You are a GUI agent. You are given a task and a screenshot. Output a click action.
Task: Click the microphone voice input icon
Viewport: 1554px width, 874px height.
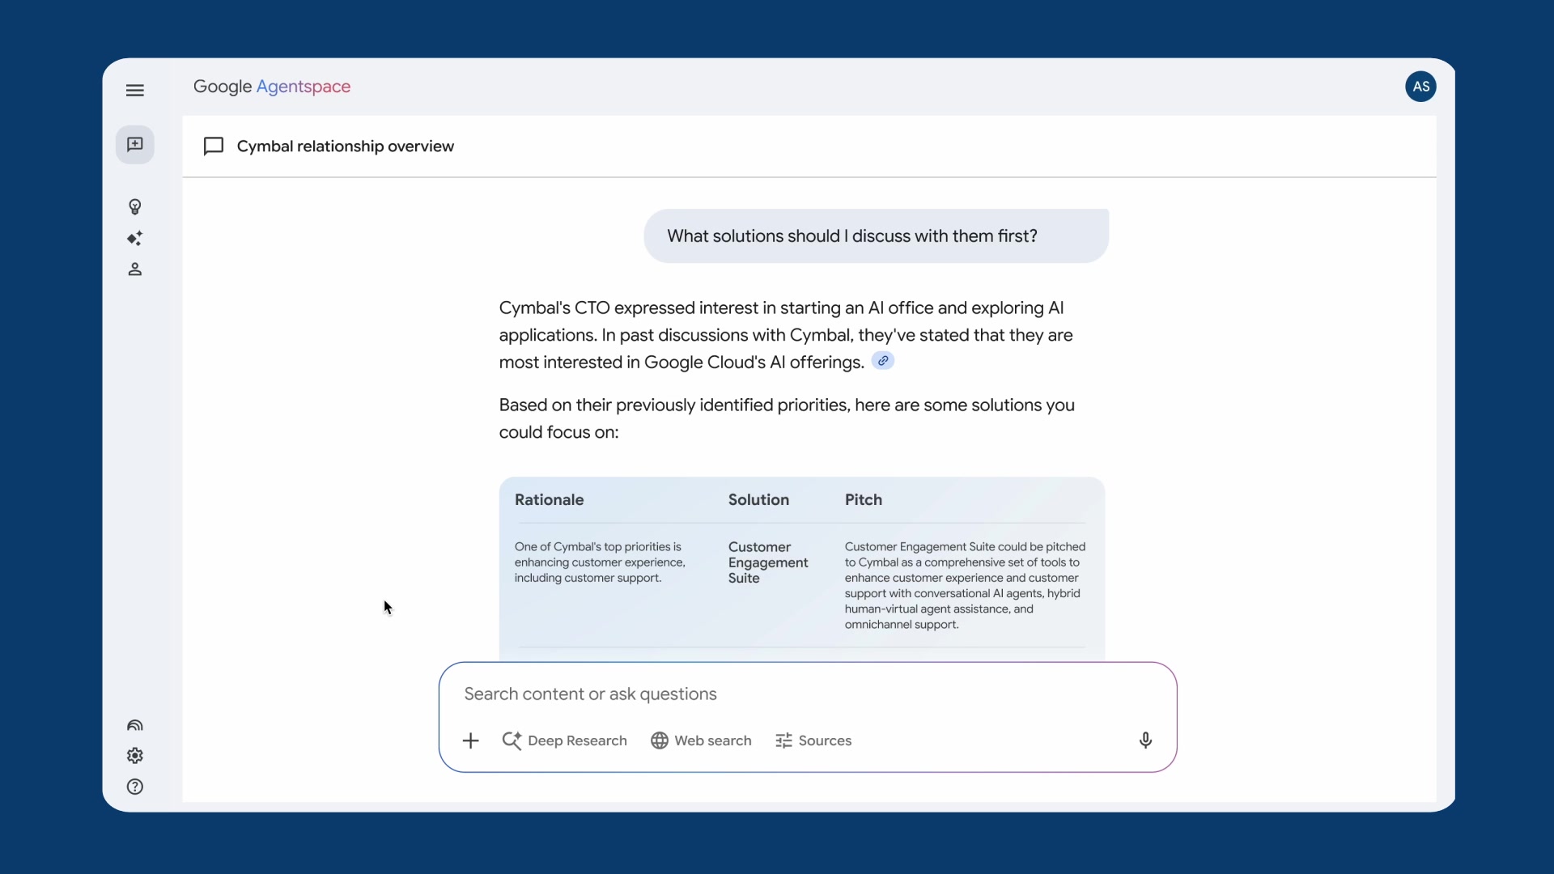click(x=1145, y=740)
